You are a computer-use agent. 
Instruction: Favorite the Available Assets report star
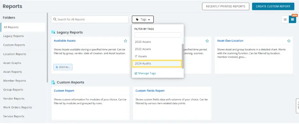[x=125, y=41]
